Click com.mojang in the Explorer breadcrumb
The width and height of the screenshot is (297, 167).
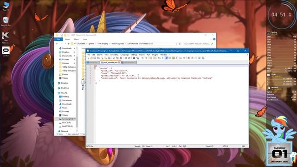[x=103, y=44]
